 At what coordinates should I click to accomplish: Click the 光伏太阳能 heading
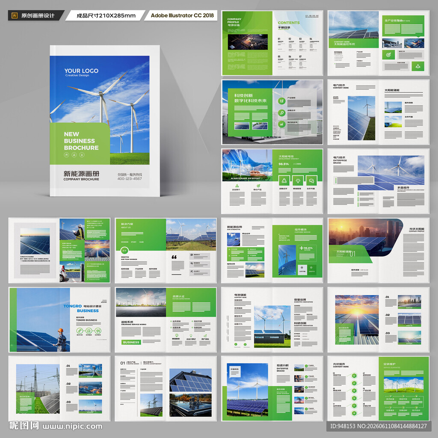(417, 229)
